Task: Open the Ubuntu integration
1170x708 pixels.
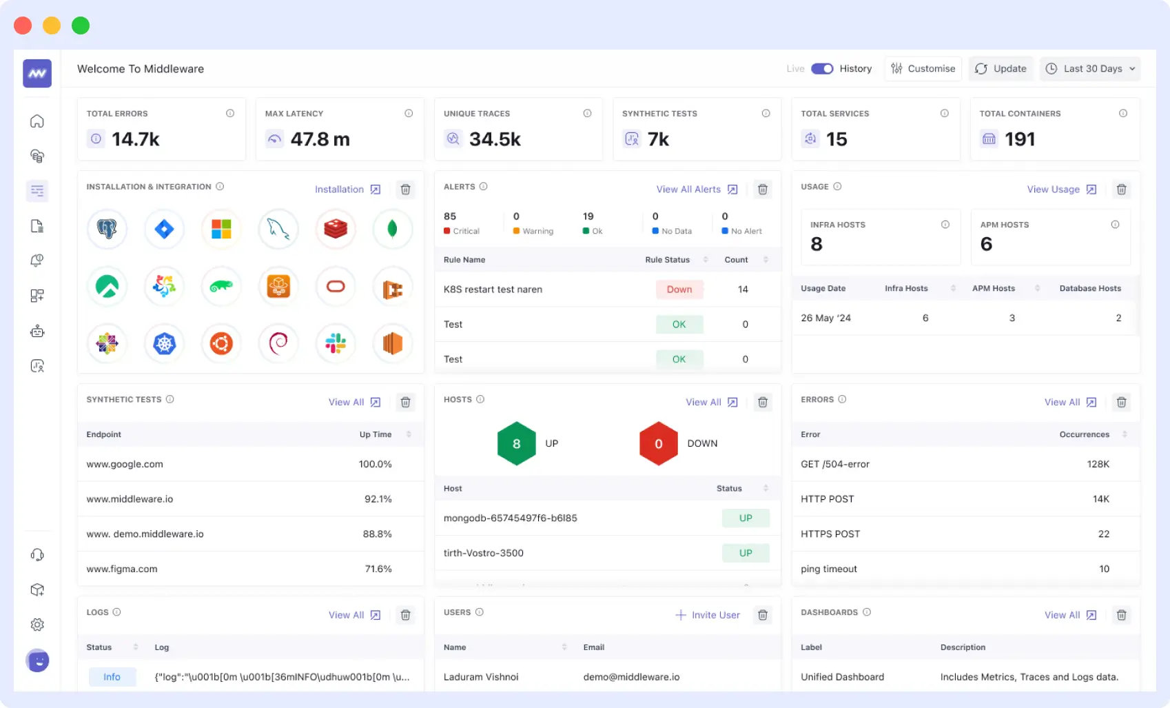Action: point(221,343)
